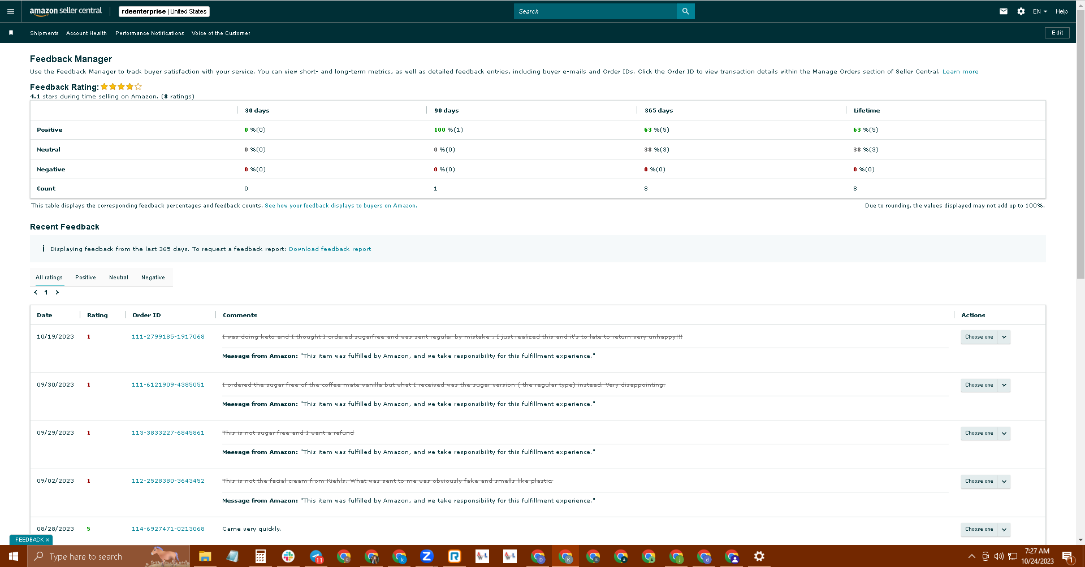The image size is (1085, 567).
Task: Open Telegram from the taskbar
Action: point(316,556)
